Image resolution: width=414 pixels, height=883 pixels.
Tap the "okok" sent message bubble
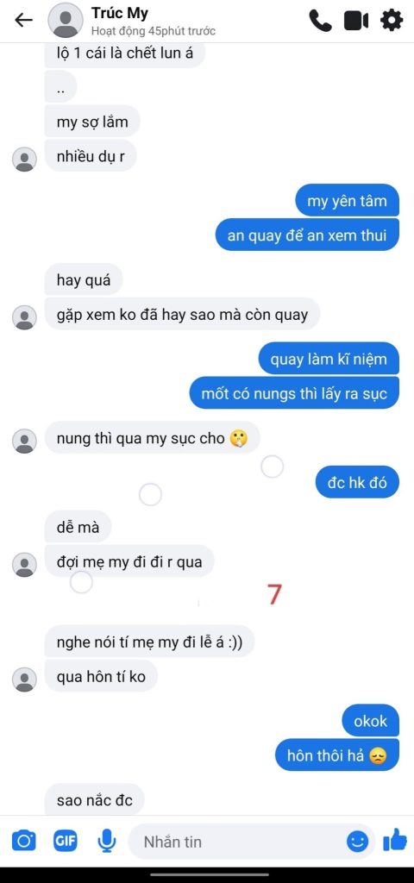click(x=371, y=721)
